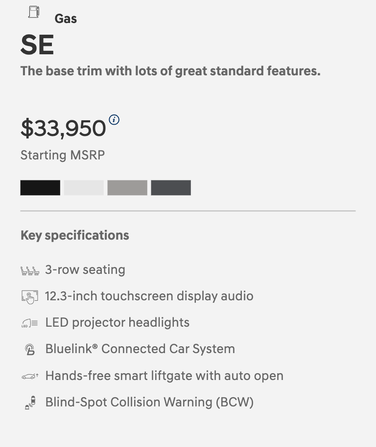Image resolution: width=376 pixels, height=447 pixels.
Task: Click the touchscreen display audio icon
Action: pyautogui.click(x=29, y=296)
